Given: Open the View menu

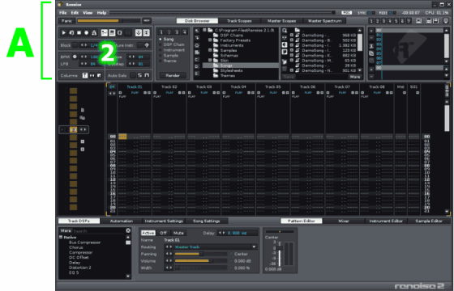Looking at the screenshot, I should [x=88, y=13].
